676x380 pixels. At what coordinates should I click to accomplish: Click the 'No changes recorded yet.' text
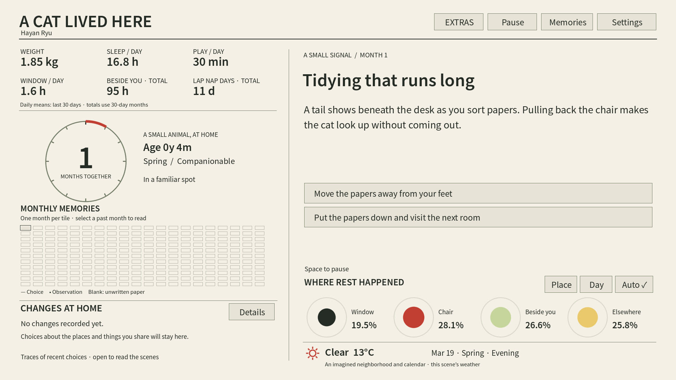pos(62,323)
